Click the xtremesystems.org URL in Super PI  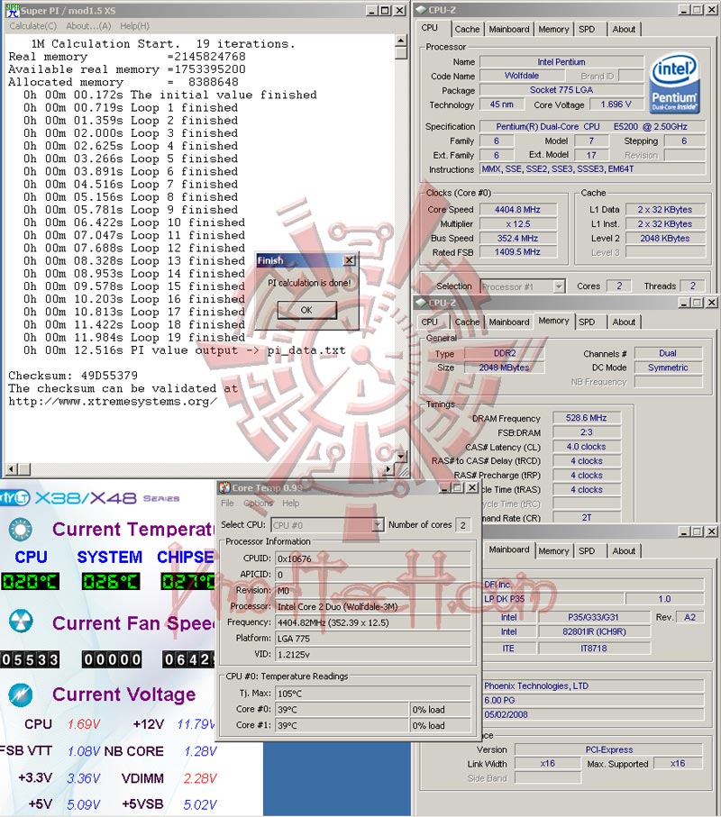pyautogui.click(x=113, y=402)
